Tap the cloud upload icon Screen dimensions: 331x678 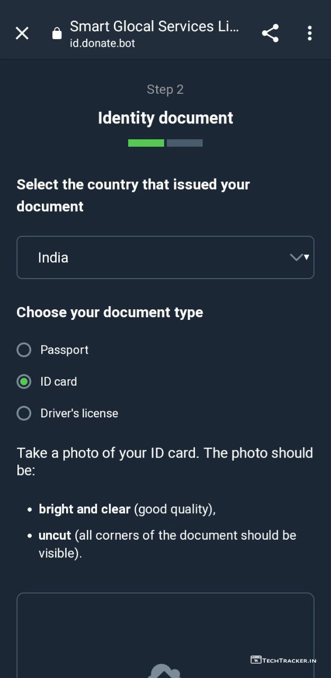point(165,671)
